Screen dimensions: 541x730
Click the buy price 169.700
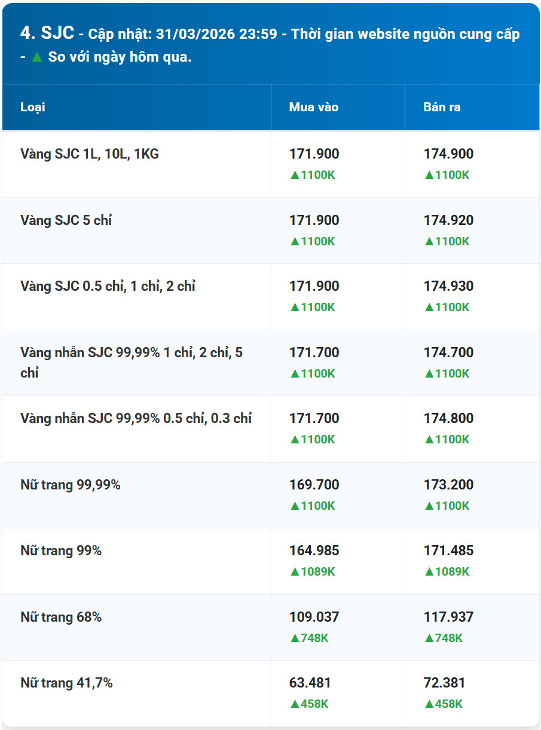[x=314, y=485]
